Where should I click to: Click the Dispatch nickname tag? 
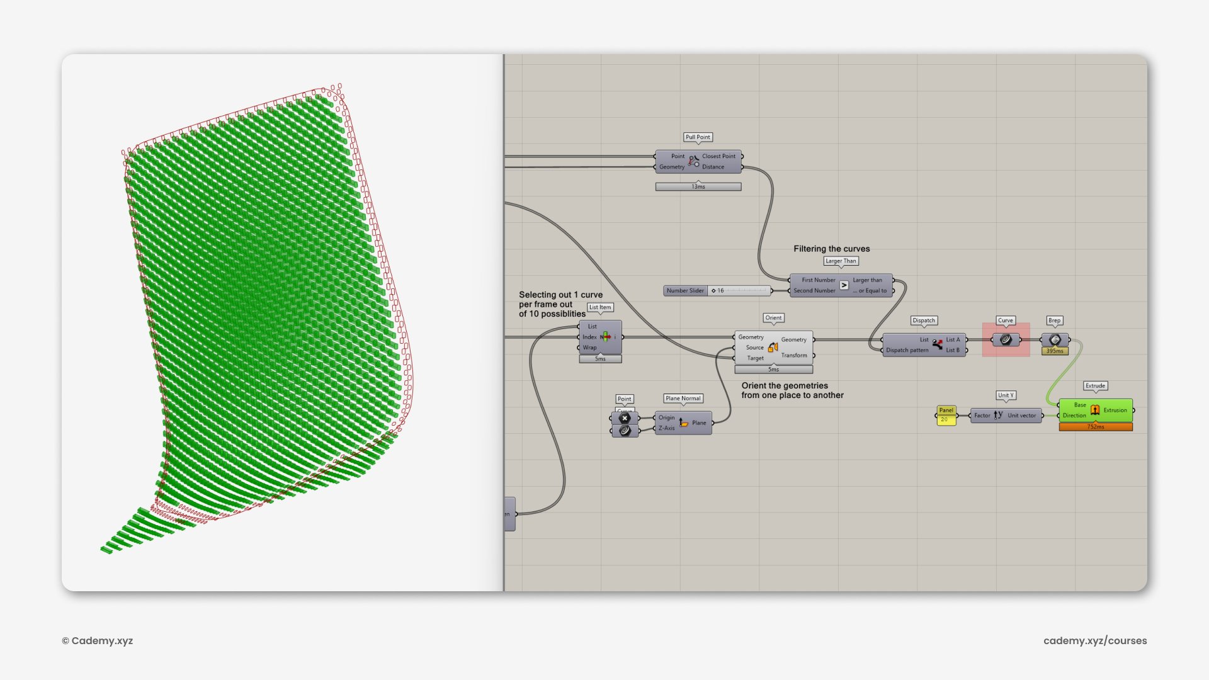[x=924, y=320]
